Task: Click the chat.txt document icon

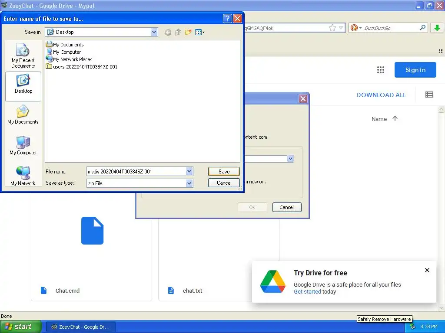Action: pos(171,291)
